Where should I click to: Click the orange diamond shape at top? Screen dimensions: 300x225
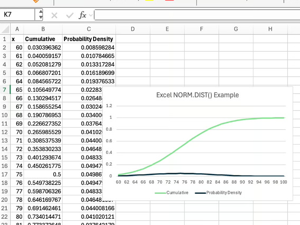pos(35,2)
